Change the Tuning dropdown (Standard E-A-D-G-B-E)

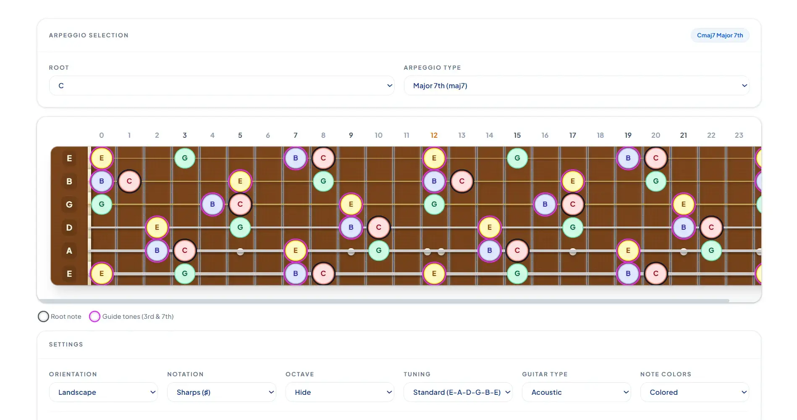click(x=458, y=392)
